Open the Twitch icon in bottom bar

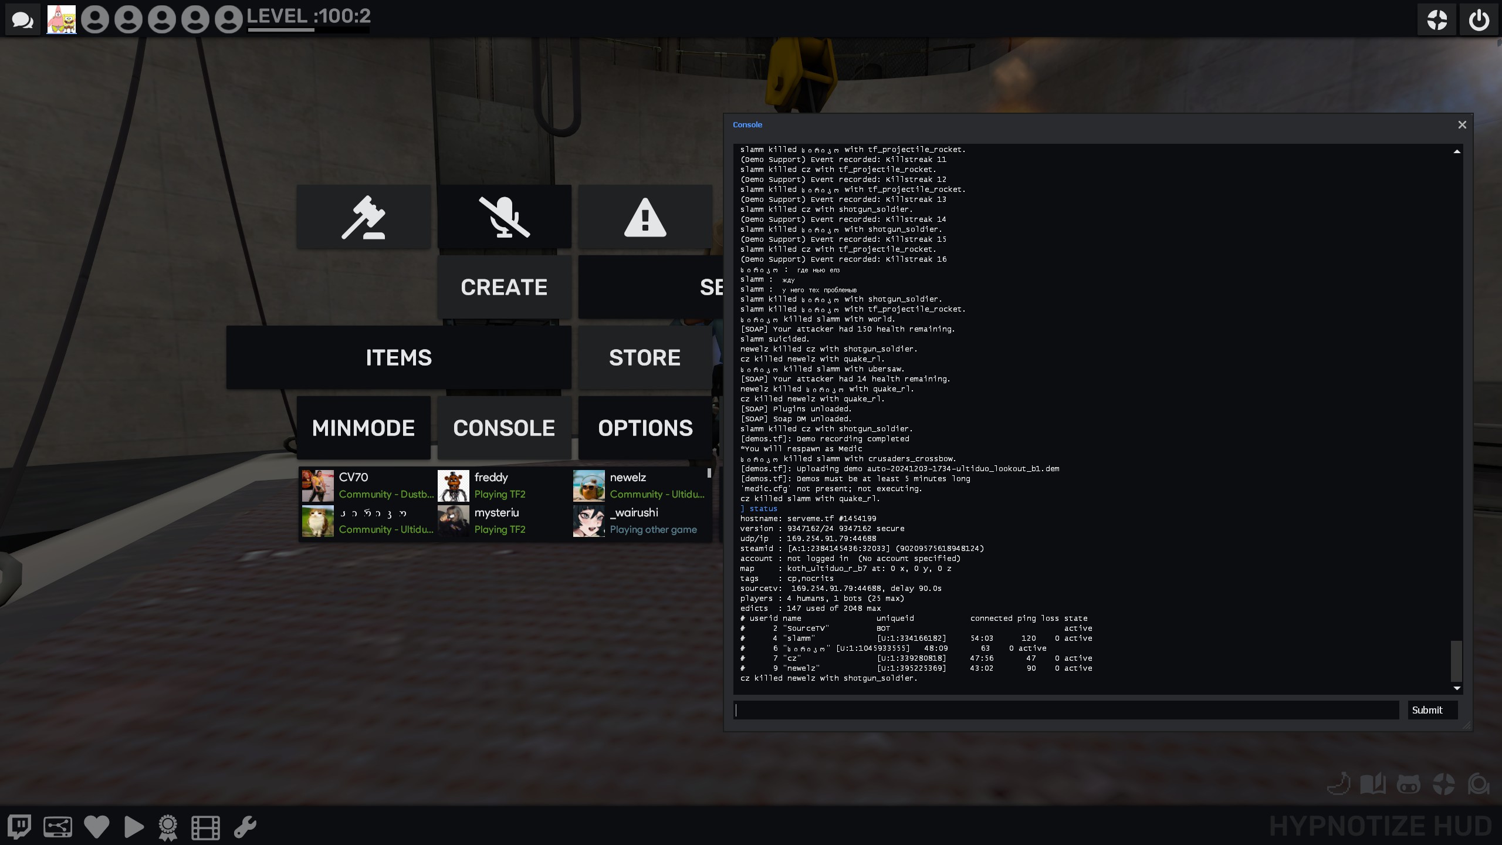[x=19, y=827]
